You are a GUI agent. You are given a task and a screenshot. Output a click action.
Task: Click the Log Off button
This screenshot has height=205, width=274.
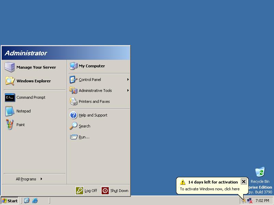[86, 191]
